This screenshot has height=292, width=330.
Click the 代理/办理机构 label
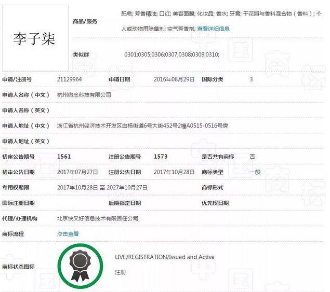coord(20,218)
